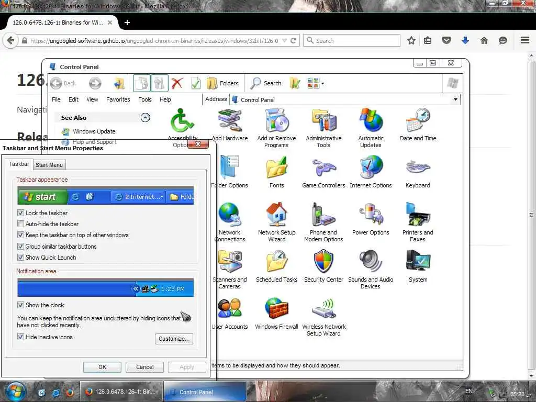Viewport: 536px width, 402px height.
Task: Click the Up folder toolbar icon
Action: point(119,83)
